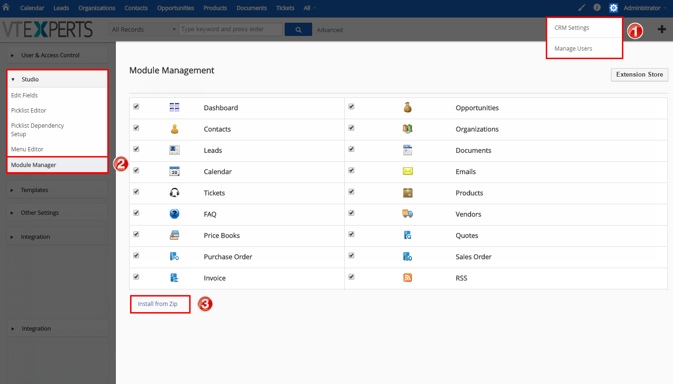
Task: Click the plus quick-create icon
Action: coord(662,29)
